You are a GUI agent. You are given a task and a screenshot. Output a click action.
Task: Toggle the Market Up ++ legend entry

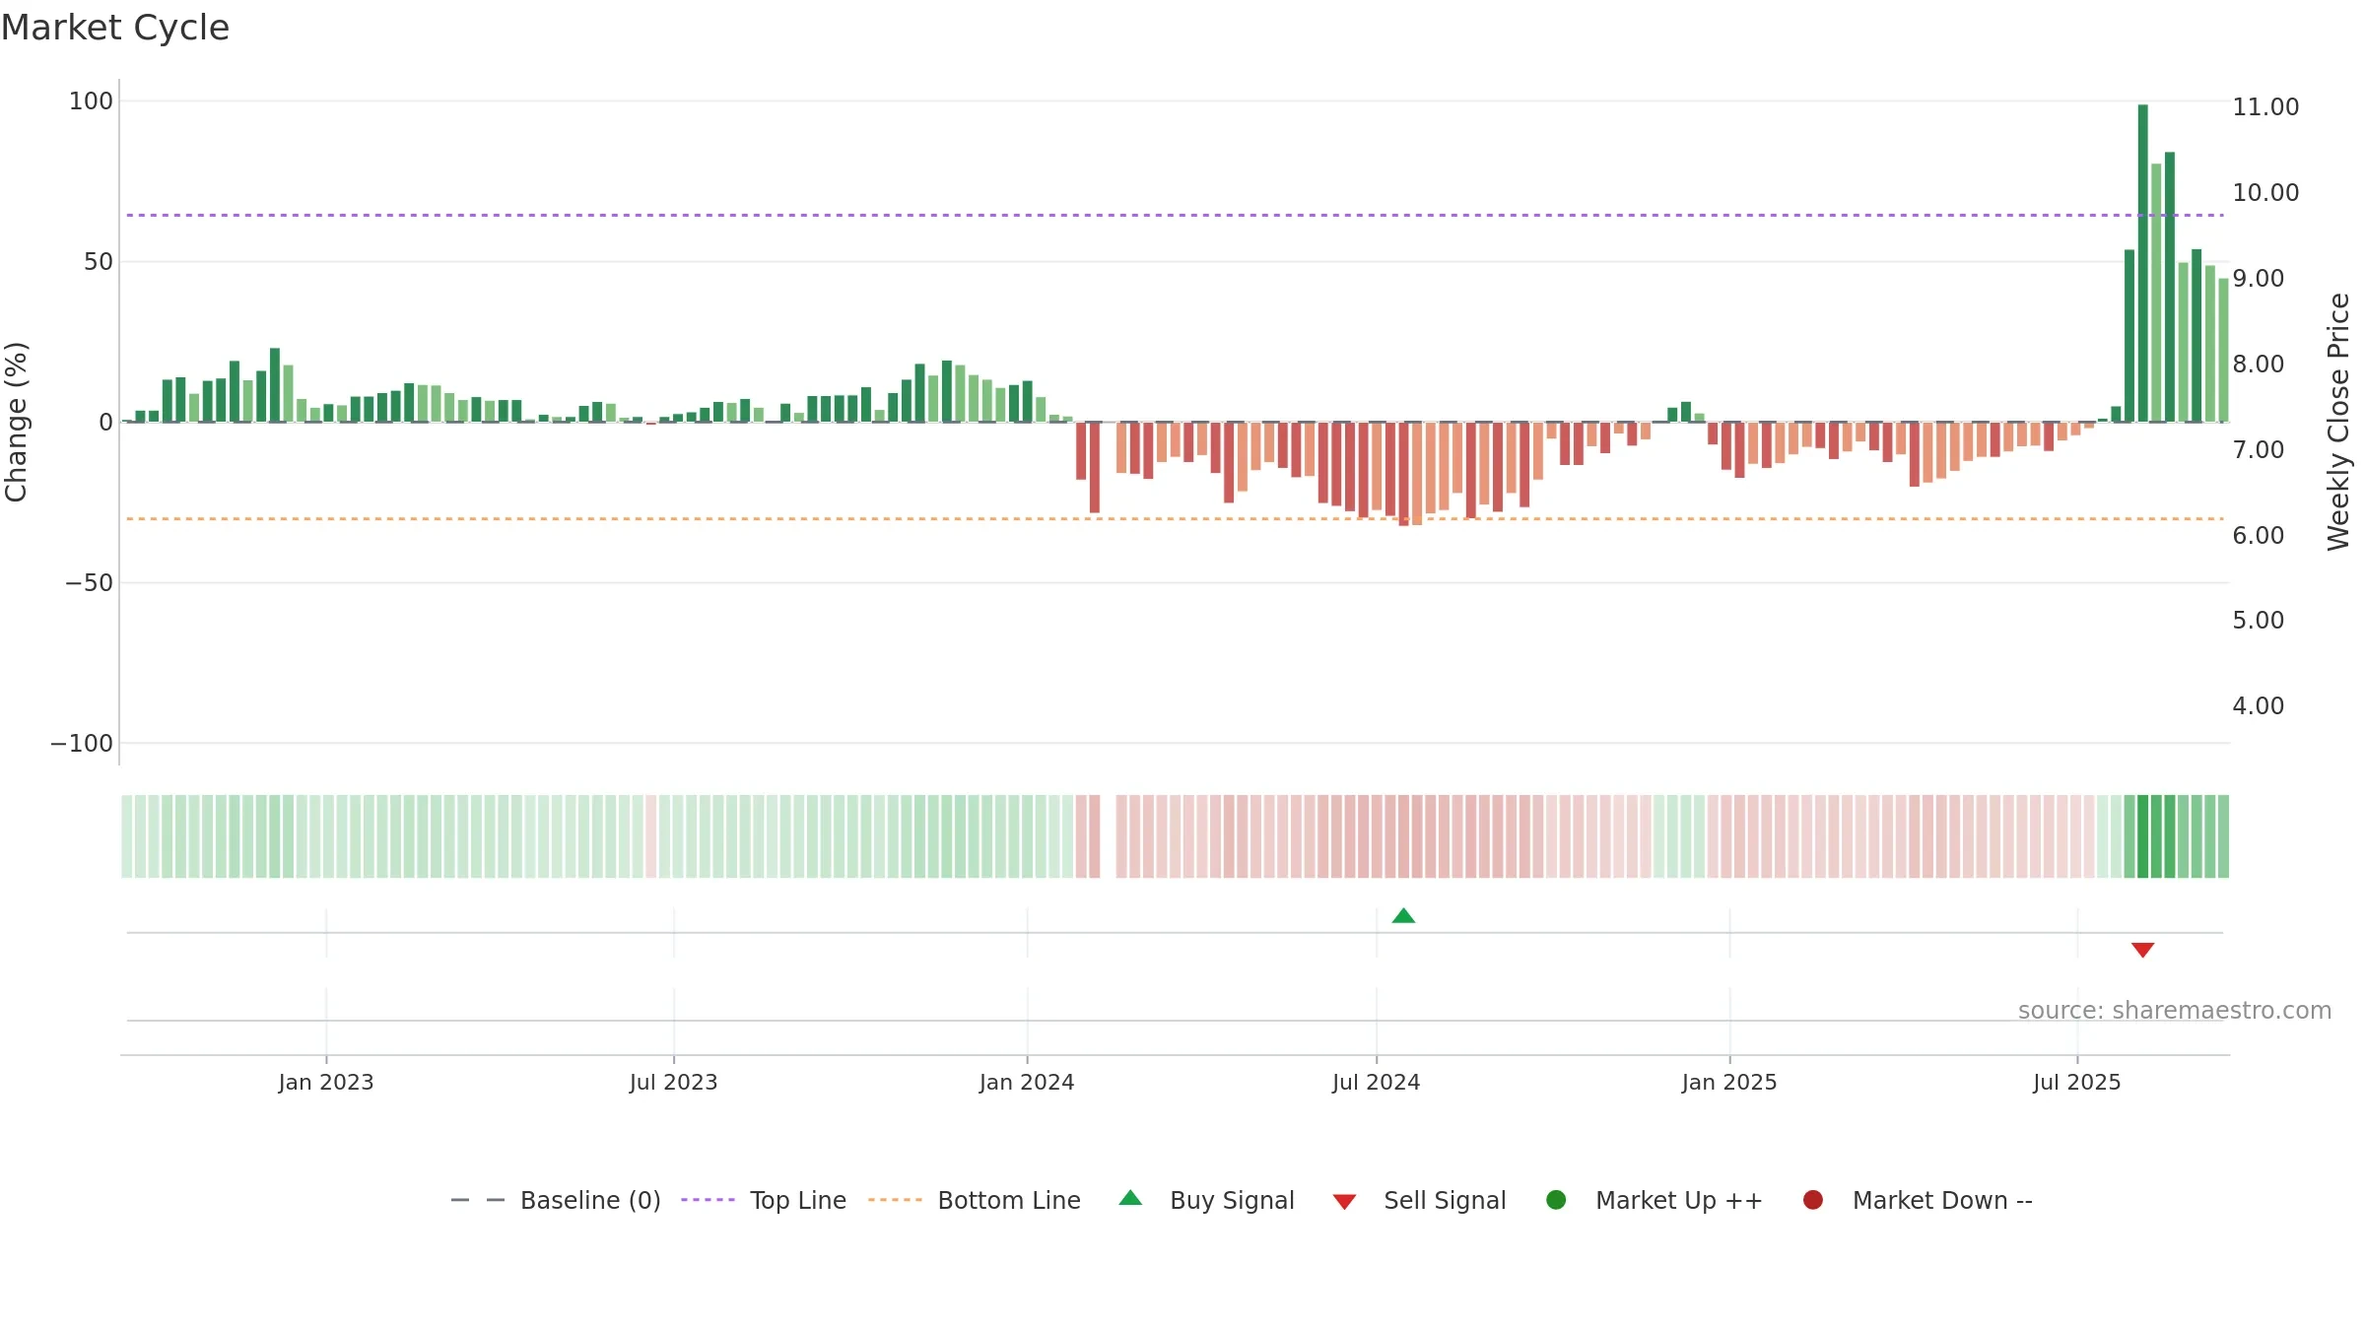click(1655, 1200)
